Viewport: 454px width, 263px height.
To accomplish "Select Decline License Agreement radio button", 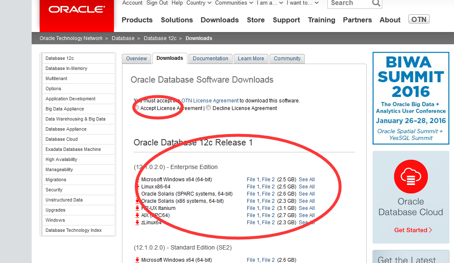I will [208, 108].
